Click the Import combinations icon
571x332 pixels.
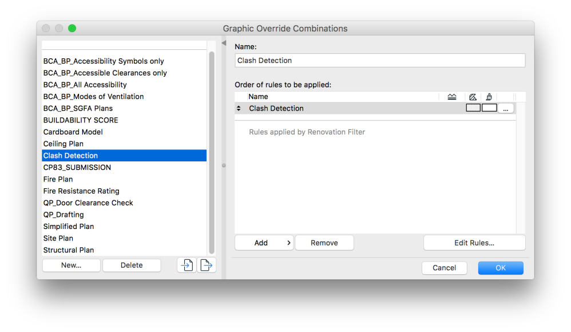tap(187, 265)
